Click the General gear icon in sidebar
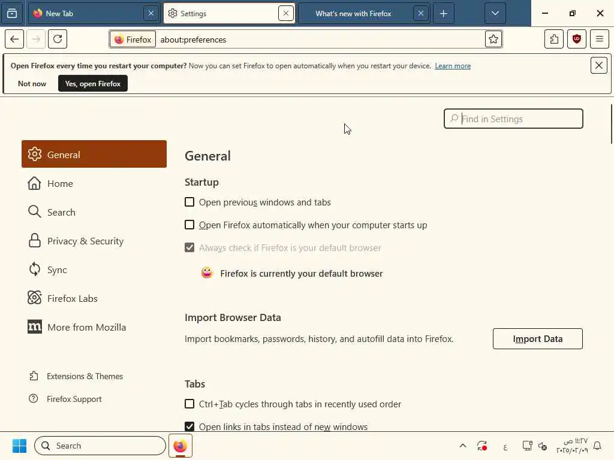 34,154
